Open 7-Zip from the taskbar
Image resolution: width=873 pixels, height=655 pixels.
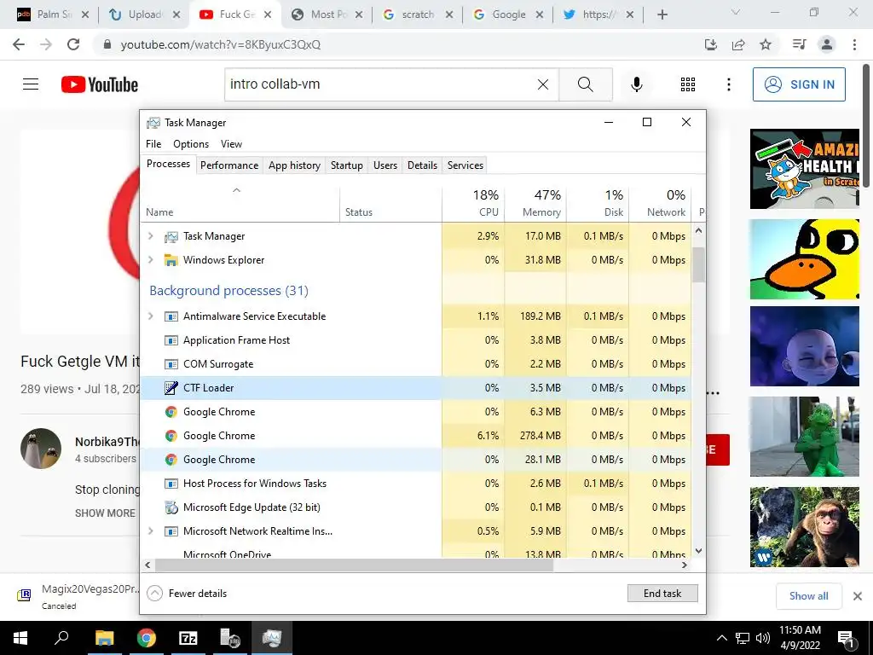[188, 638]
